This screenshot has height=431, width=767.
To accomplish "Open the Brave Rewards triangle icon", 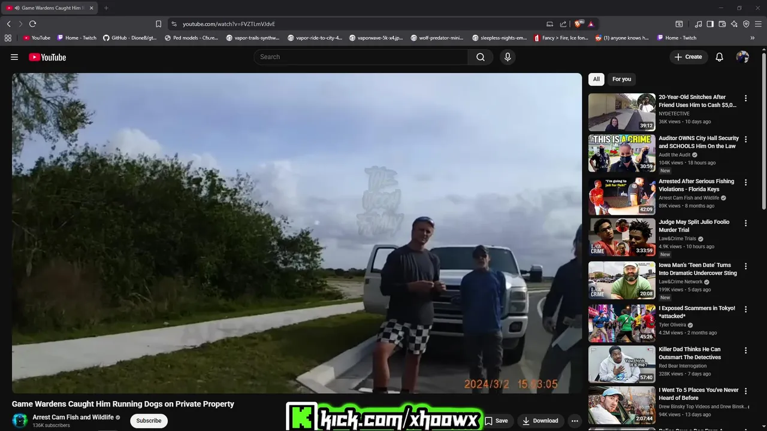I will click(591, 24).
